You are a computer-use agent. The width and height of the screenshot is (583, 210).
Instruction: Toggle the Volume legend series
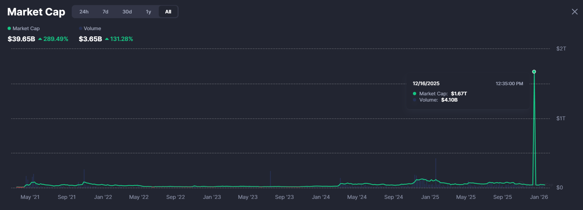coord(90,29)
